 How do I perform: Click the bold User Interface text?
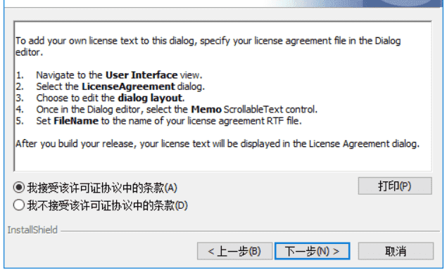coord(141,75)
